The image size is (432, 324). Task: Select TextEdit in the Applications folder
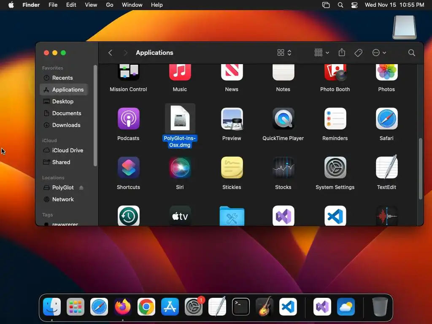(386, 167)
